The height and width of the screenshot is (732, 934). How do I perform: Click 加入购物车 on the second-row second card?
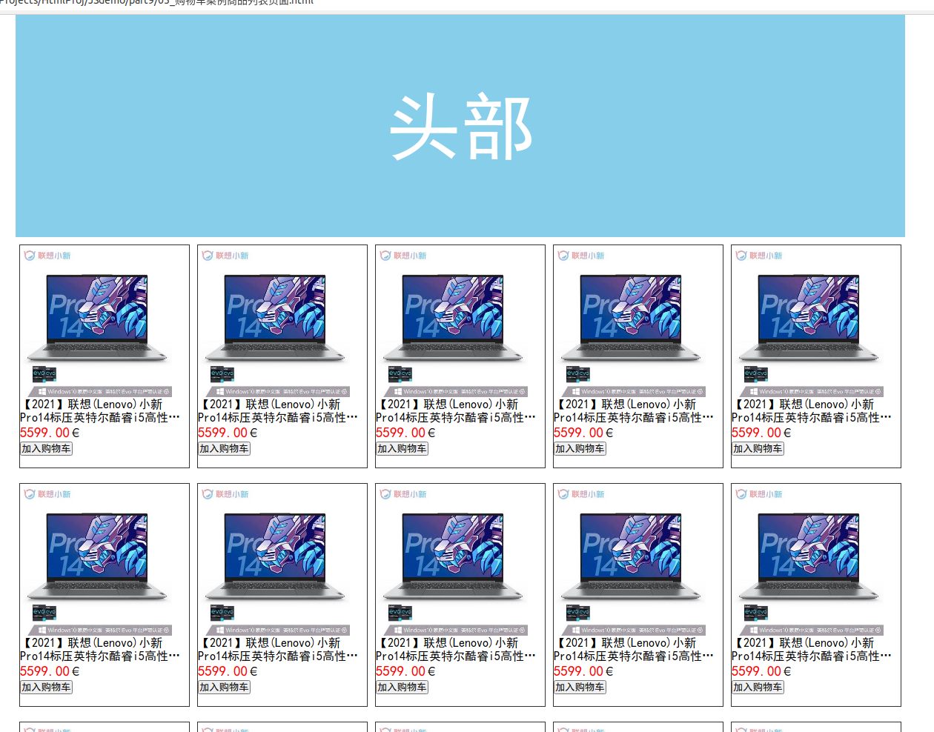coord(224,687)
